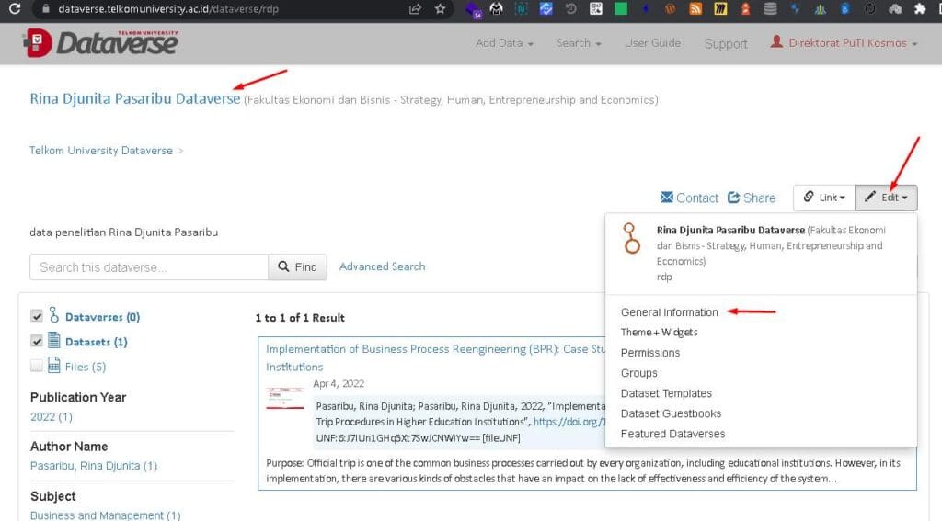Click the browser address bar URL
Image resolution: width=942 pixels, height=521 pixels.
(168, 9)
